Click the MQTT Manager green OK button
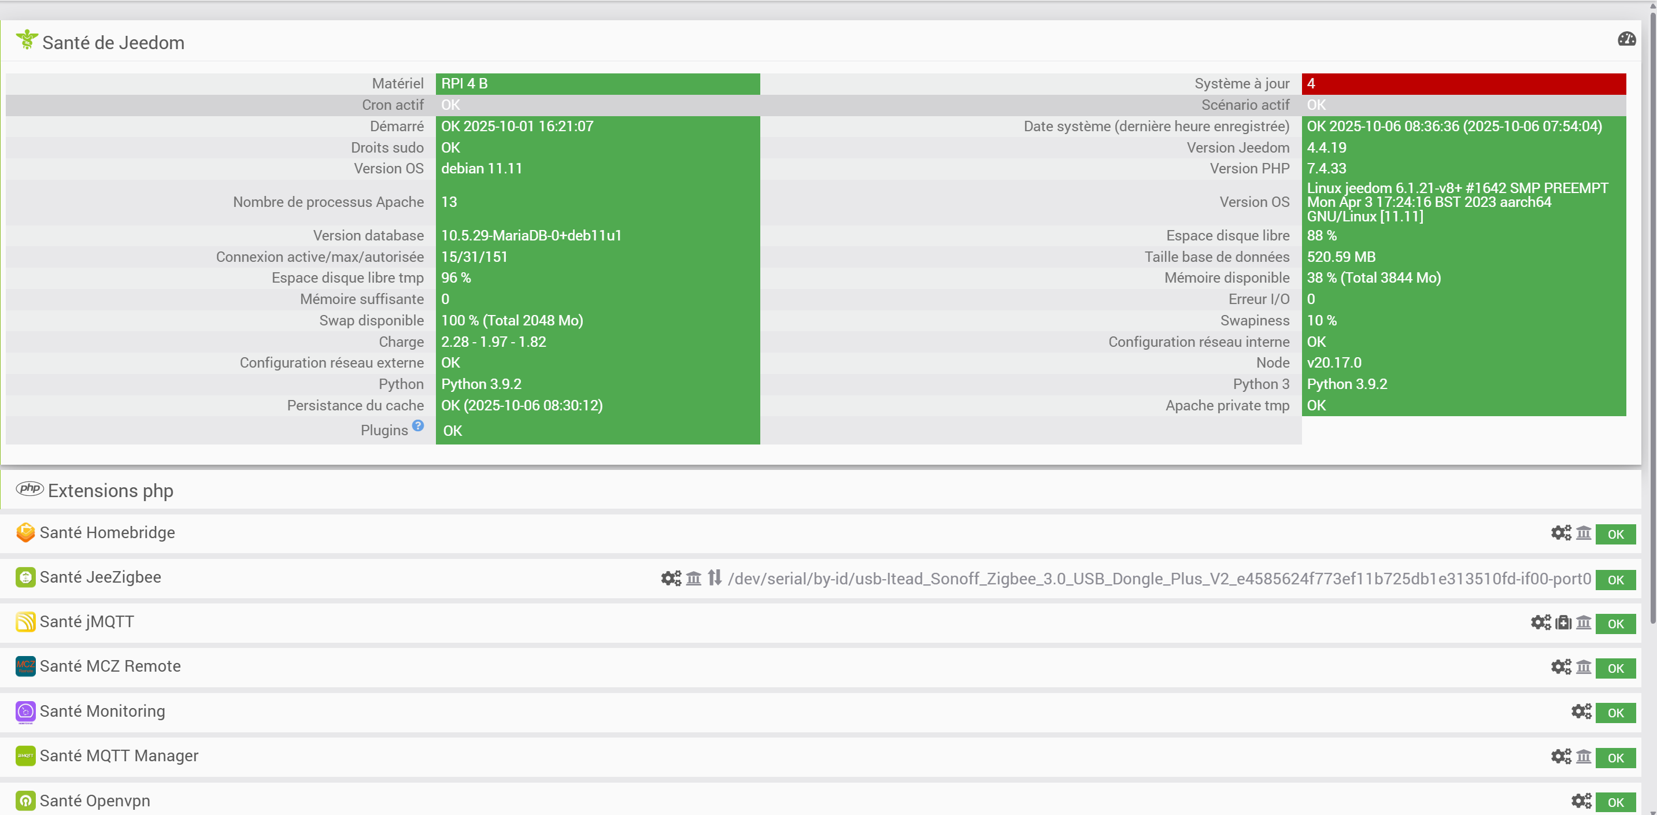This screenshot has height=815, width=1657. [1615, 758]
